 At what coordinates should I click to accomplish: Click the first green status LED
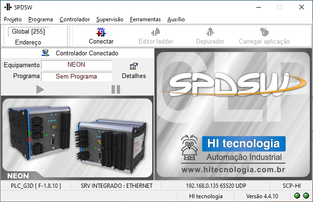click(297, 195)
